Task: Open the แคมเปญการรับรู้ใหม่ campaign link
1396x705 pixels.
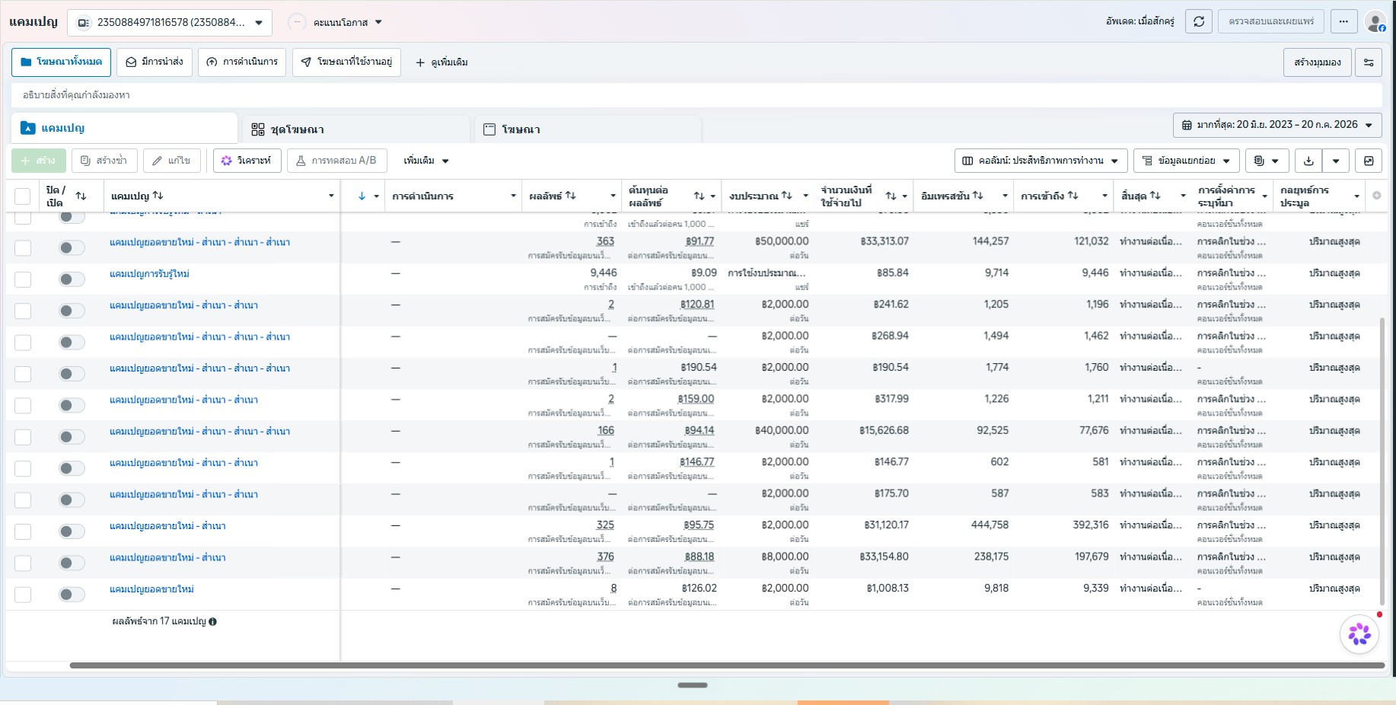Action: coord(149,274)
